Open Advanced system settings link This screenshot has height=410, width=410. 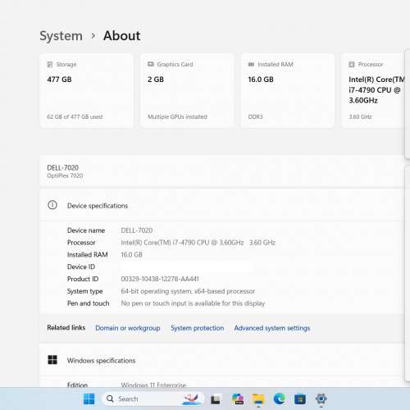(272, 328)
